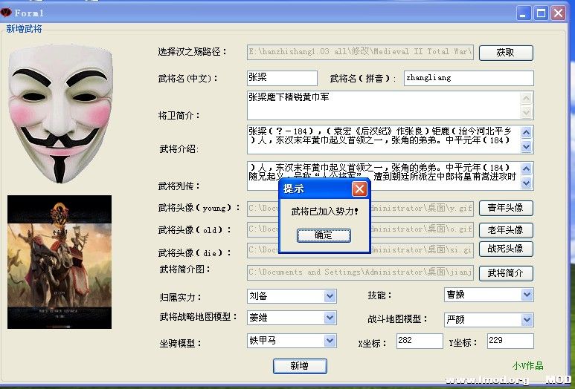This screenshot has width=575, height=389.
Task: Click the 将卫简介 scrollbar up arrow
Action: [x=526, y=98]
